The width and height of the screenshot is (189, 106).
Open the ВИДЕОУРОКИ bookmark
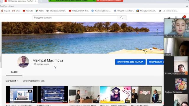click(x=79, y=11)
